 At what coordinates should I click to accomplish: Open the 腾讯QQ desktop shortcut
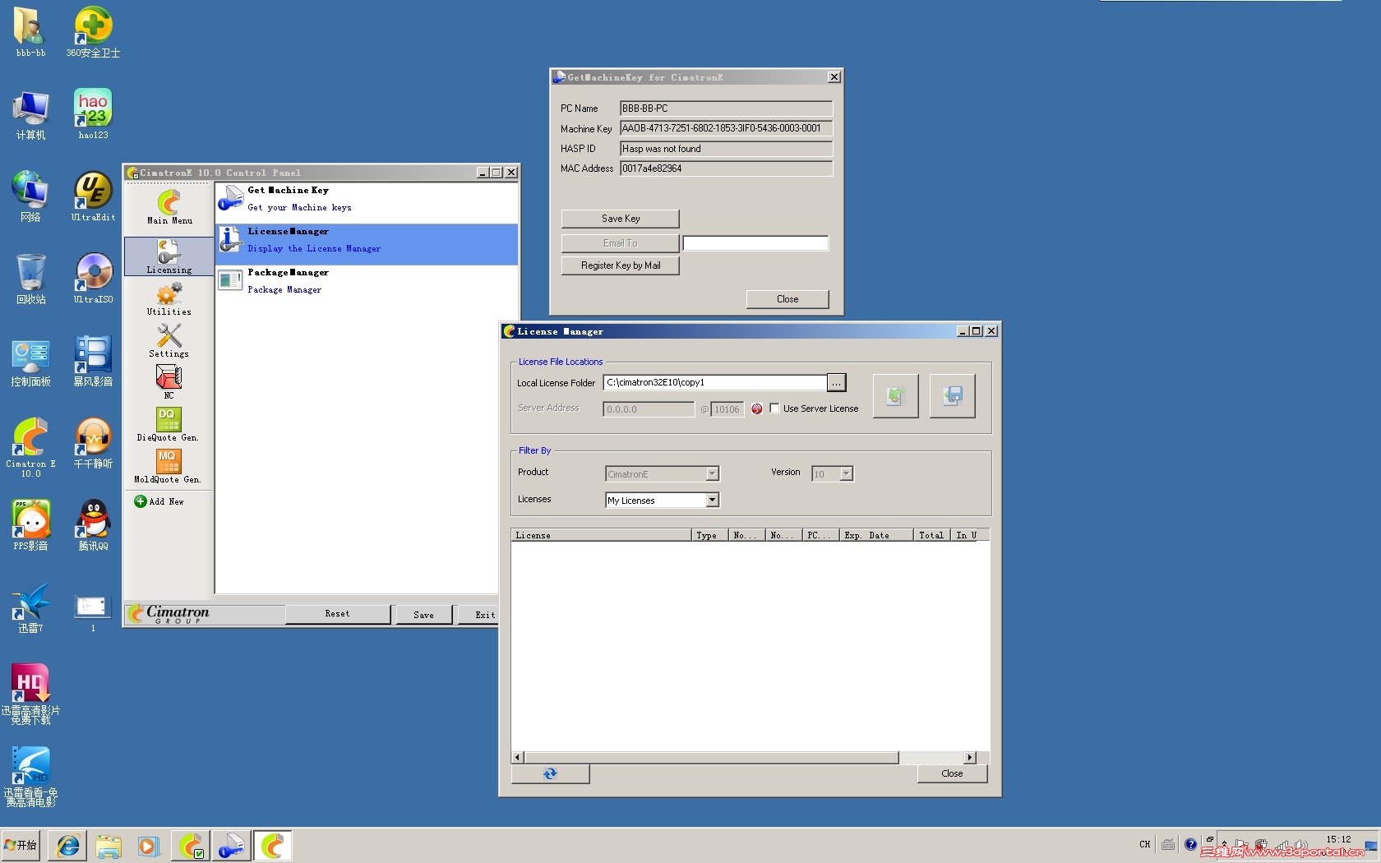click(x=93, y=525)
